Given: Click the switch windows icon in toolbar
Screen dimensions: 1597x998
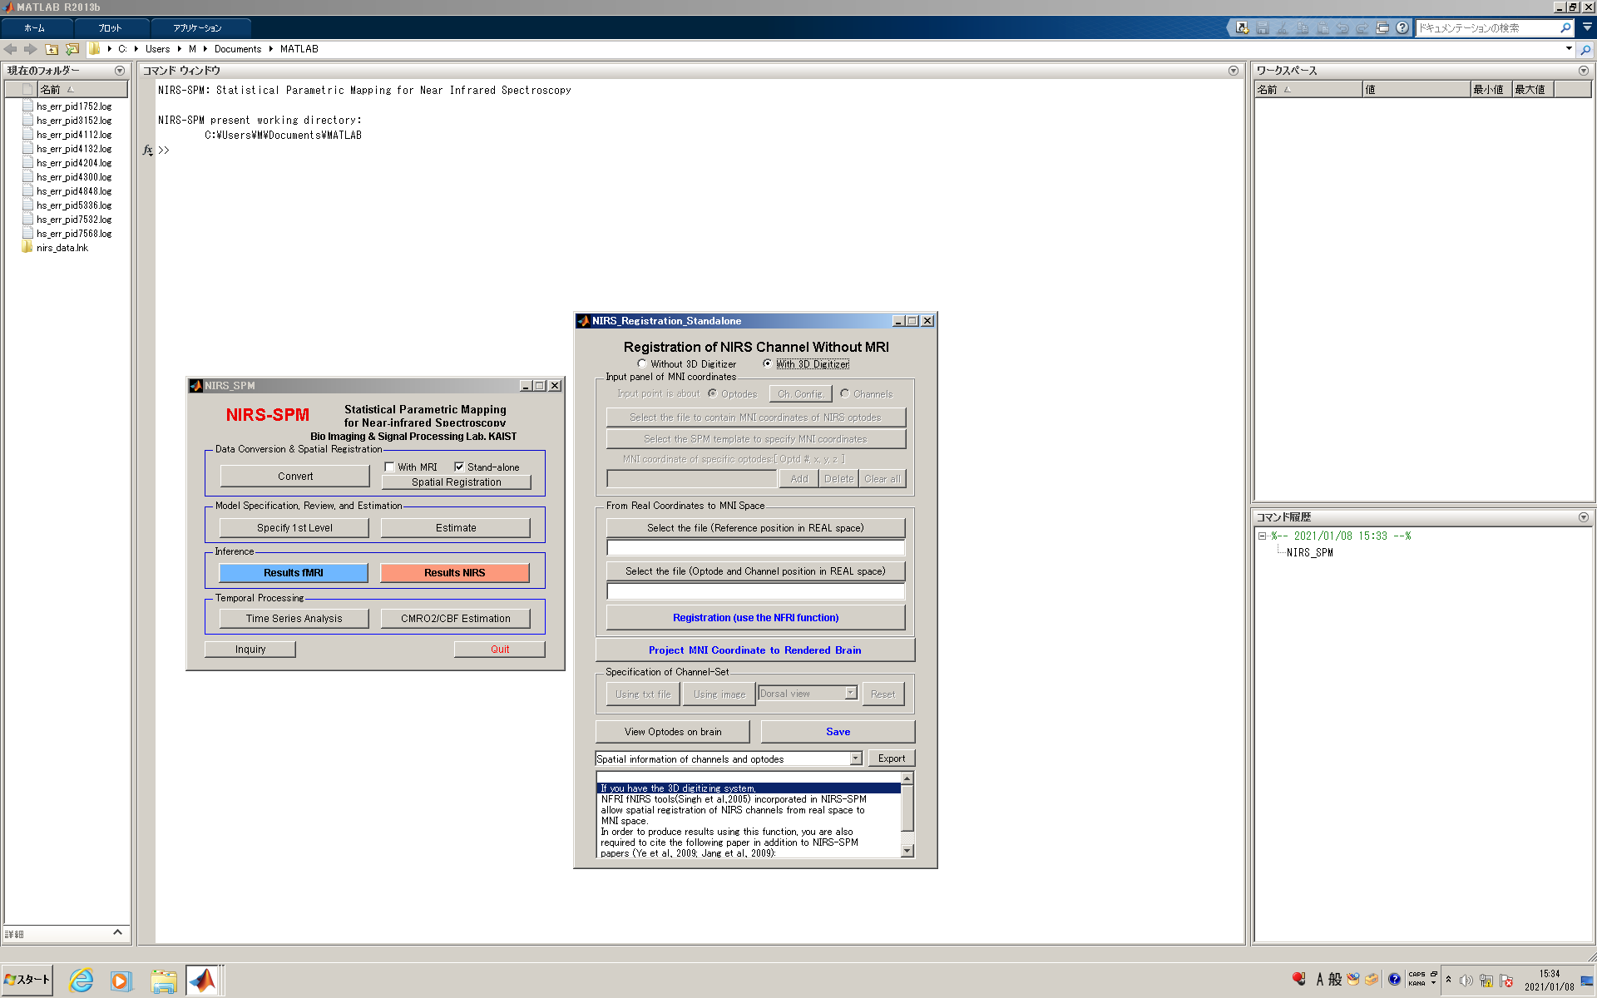Looking at the screenshot, I should click(1382, 27).
